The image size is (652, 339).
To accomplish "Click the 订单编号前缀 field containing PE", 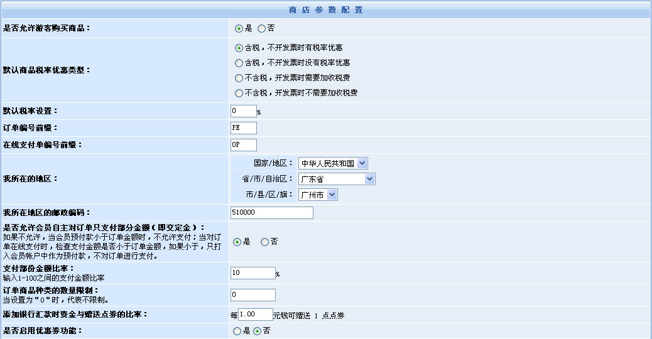I will (x=243, y=128).
